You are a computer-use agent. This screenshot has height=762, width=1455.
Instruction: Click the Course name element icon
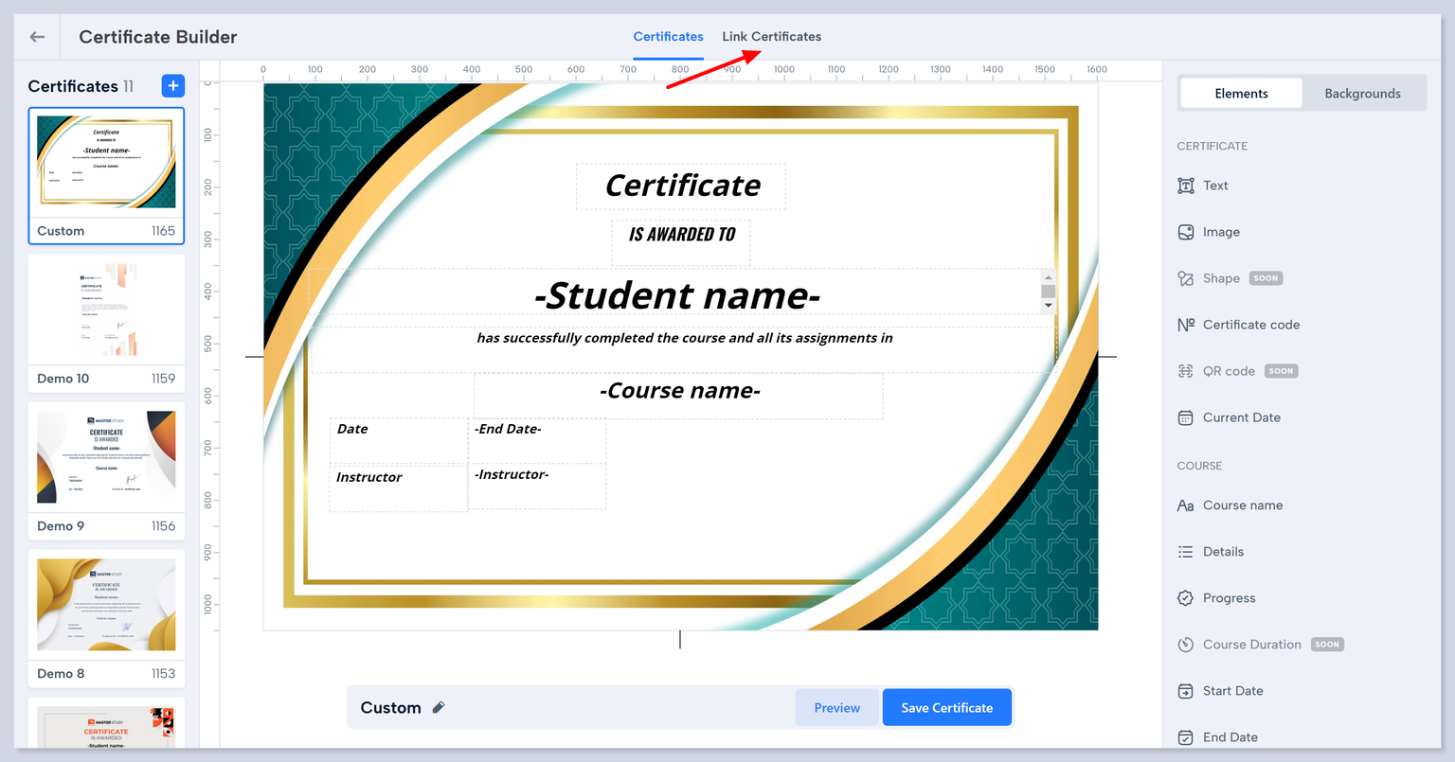(x=1185, y=505)
